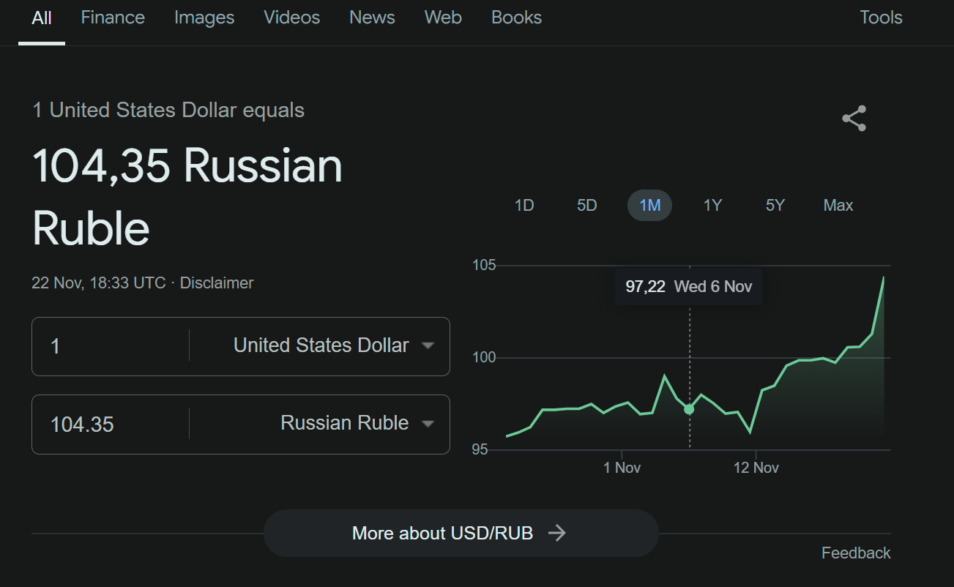This screenshot has width=954, height=587.
Task: Click the share icon
Action: pos(854,119)
